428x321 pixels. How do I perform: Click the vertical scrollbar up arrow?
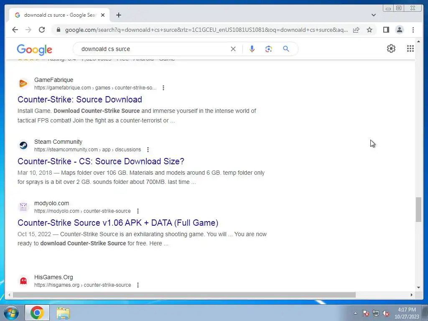[418, 41]
